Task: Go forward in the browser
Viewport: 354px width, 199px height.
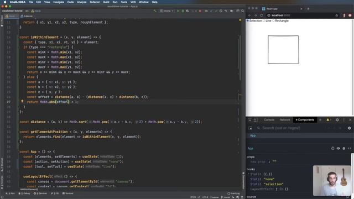Action: pyautogui.click(x=256, y=15)
